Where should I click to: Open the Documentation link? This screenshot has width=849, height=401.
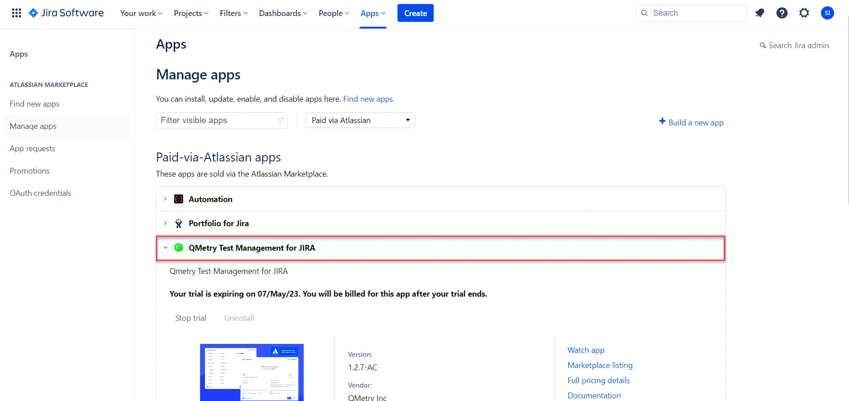[594, 396]
